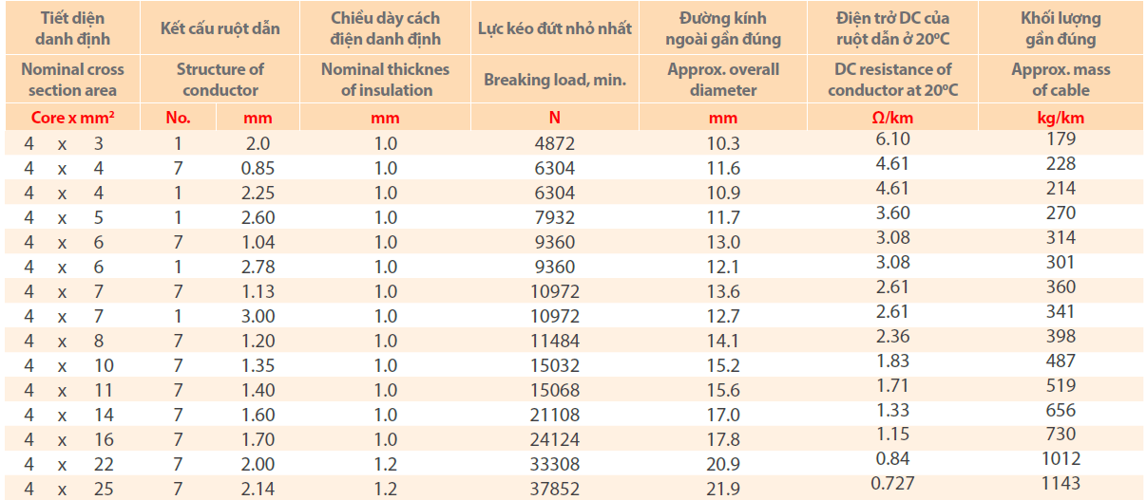Select the Ω/km unit label
This screenshot has height=500, width=1147.
click(892, 119)
